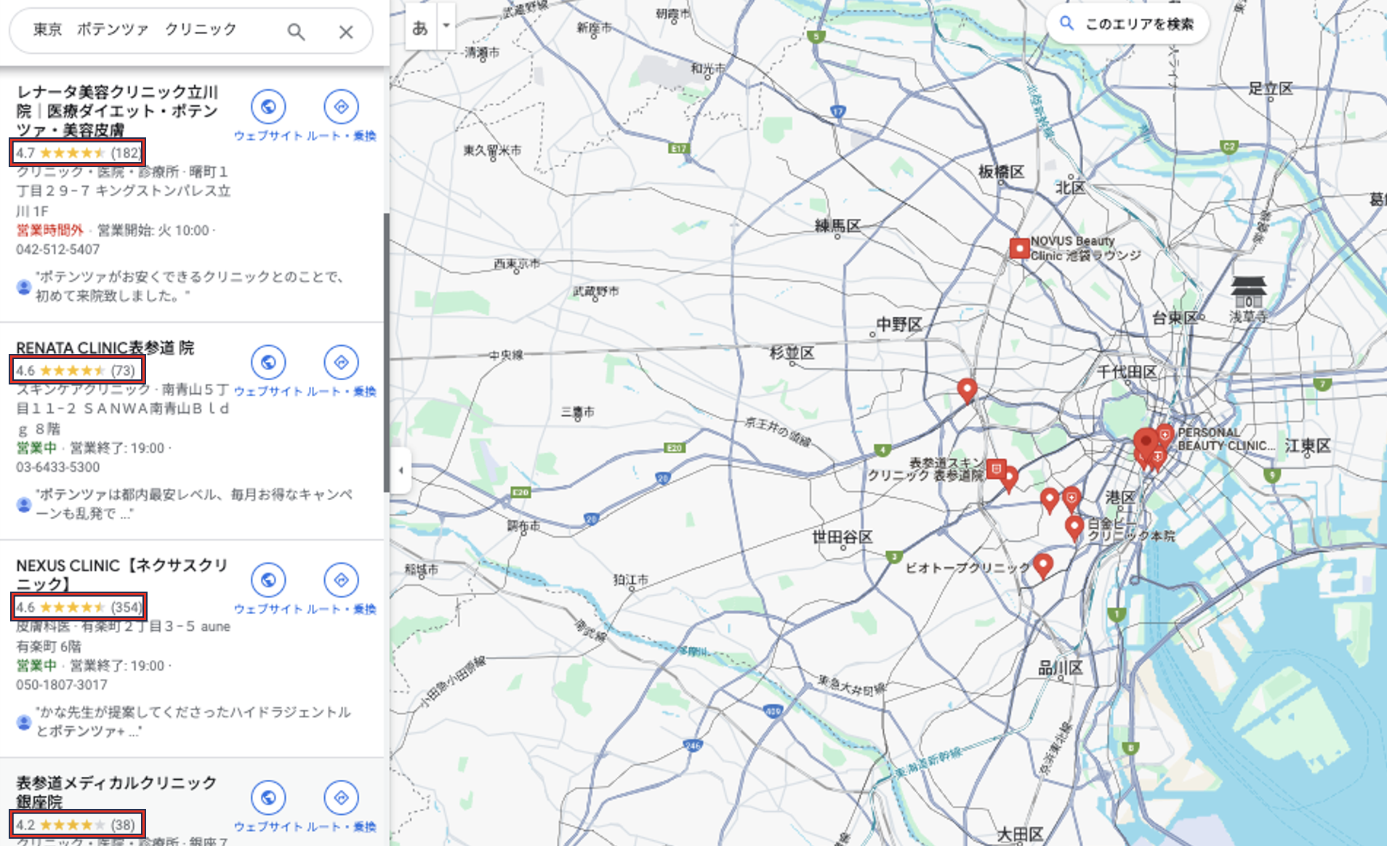This screenshot has width=1387, height=846.
Task: Click the 営業時間外 status text
Action: pyautogui.click(x=50, y=230)
